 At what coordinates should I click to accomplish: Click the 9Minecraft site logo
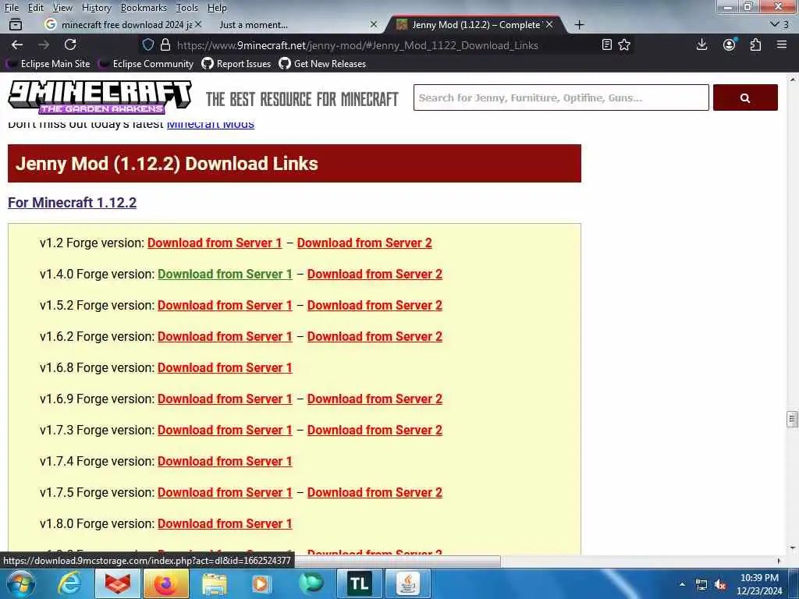coord(100,97)
